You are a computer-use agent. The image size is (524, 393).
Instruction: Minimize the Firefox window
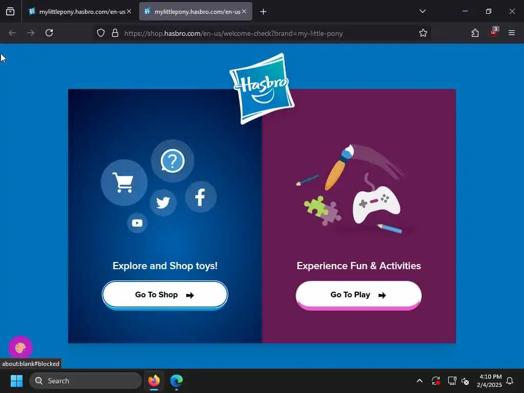pyautogui.click(x=465, y=11)
